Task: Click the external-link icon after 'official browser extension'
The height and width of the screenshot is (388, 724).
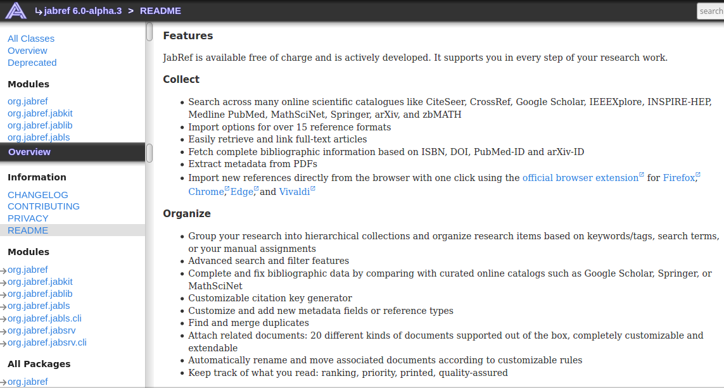Action: coord(642,175)
